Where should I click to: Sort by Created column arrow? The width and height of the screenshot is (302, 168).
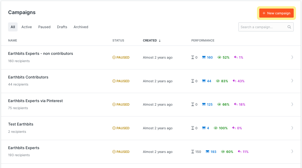[x=160, y=40]
